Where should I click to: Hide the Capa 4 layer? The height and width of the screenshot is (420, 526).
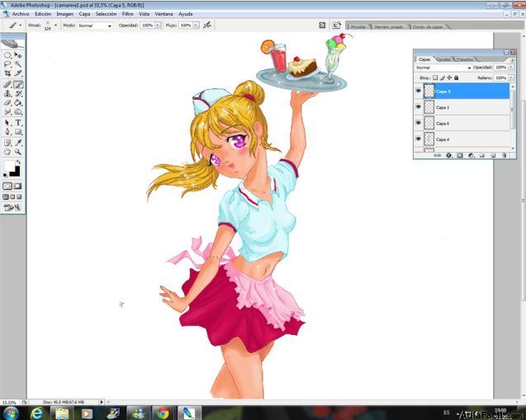point(419,139)
